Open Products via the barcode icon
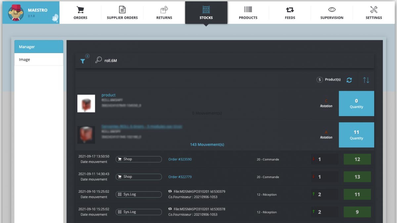Screen dimensions: 397x223 pos(248,13)
